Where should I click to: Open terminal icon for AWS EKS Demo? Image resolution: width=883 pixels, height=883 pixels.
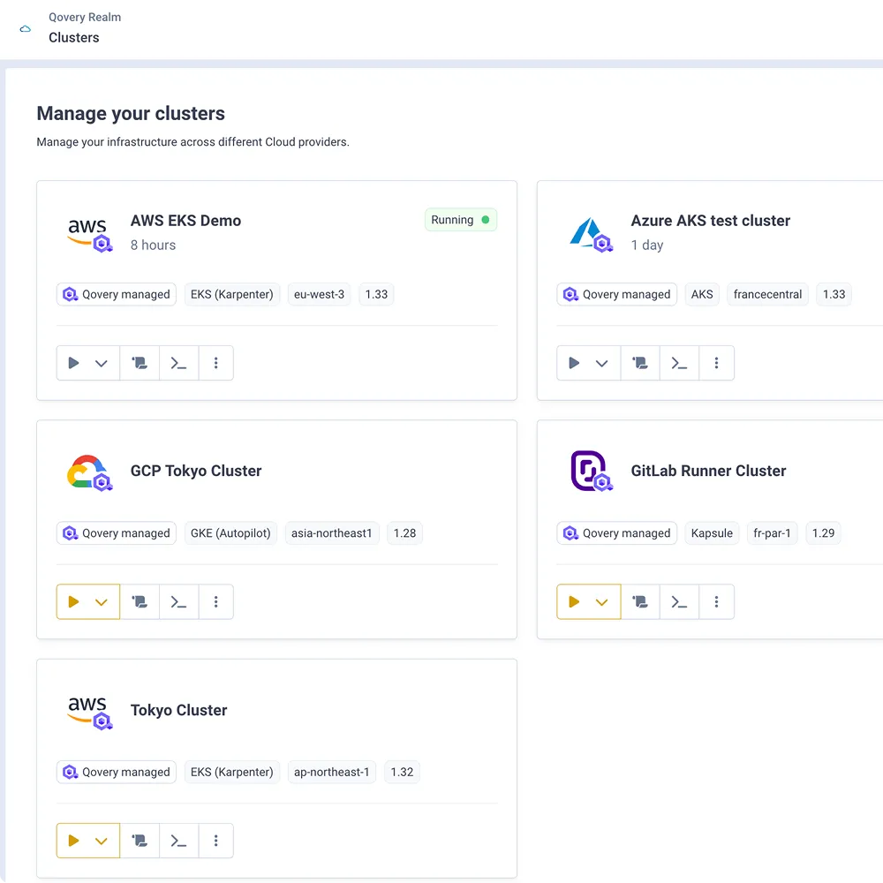coord(178,363)
